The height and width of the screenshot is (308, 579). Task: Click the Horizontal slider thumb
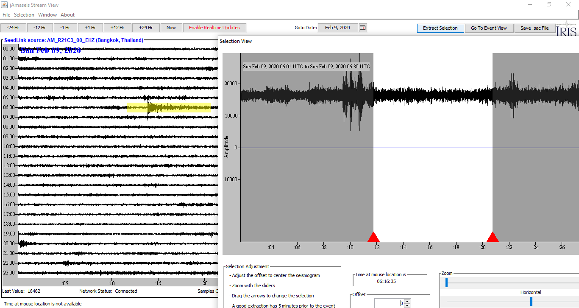click(531, 301)
